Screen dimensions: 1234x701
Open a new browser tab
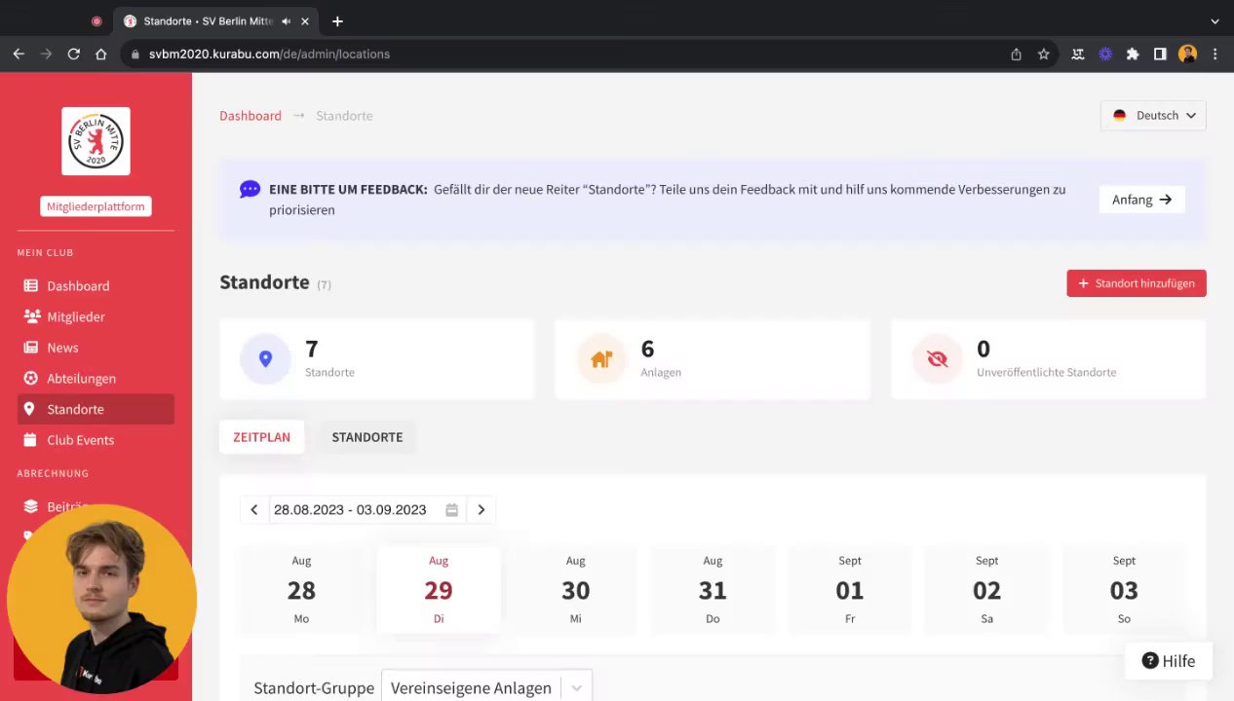pos(337,21)
